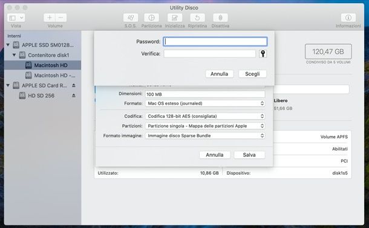Choose the Ripristina restore tool

coord(197,18)
